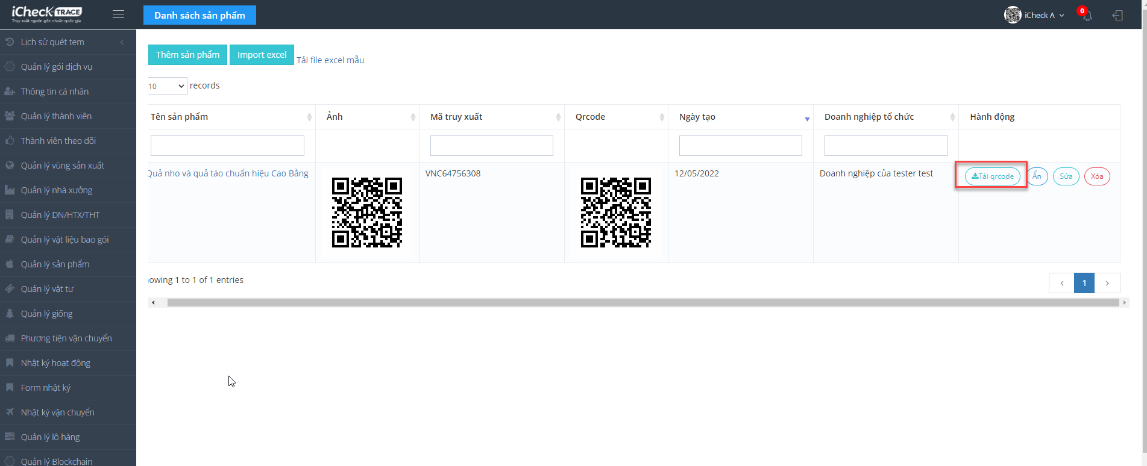
Task: Click the Tên sản phẩm filter field
Action: tap(227, 146)
